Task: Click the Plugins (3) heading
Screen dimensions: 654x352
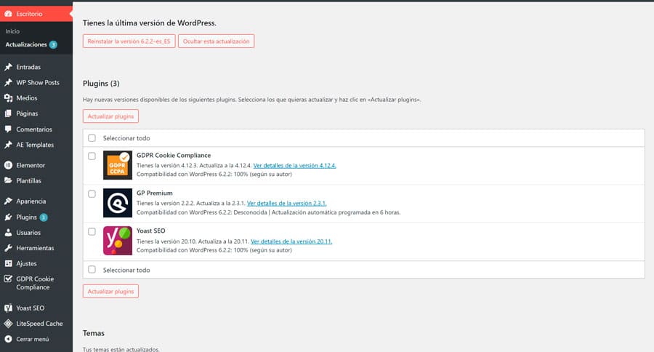Action: 101,84
